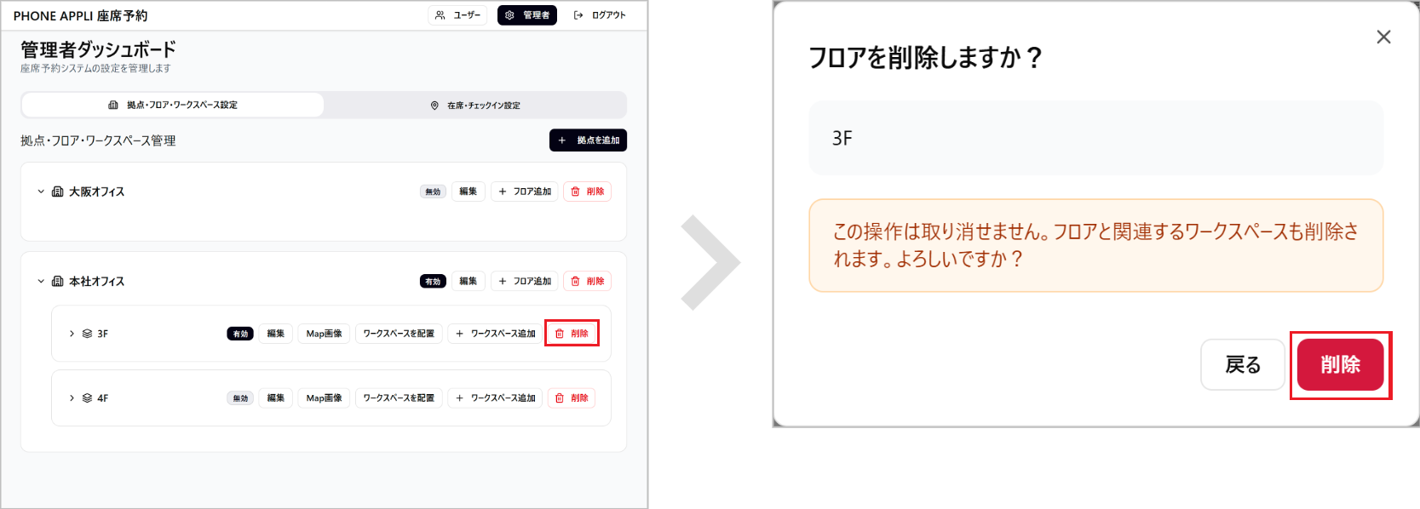Select 管理者 mode in header
Image resolution: width=1420 pixels, height=509 pixels.
pyautogui.click(x=527, y=15)
